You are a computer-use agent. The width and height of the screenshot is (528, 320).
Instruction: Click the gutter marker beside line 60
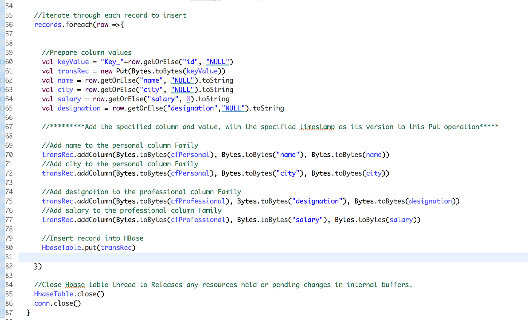coord(2,61)
